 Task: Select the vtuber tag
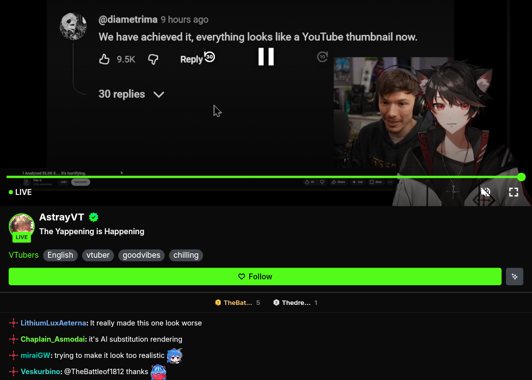pyautogui.click(x=98, y=255)
